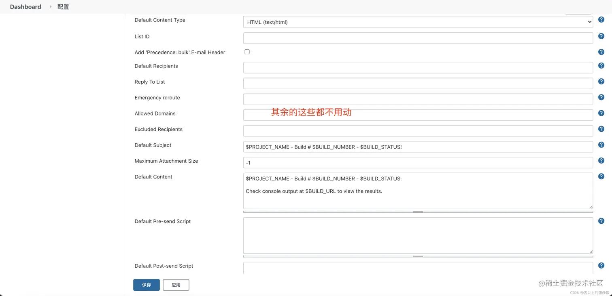
Task: Click into the Default Content textarea
Action: (418, 191)
